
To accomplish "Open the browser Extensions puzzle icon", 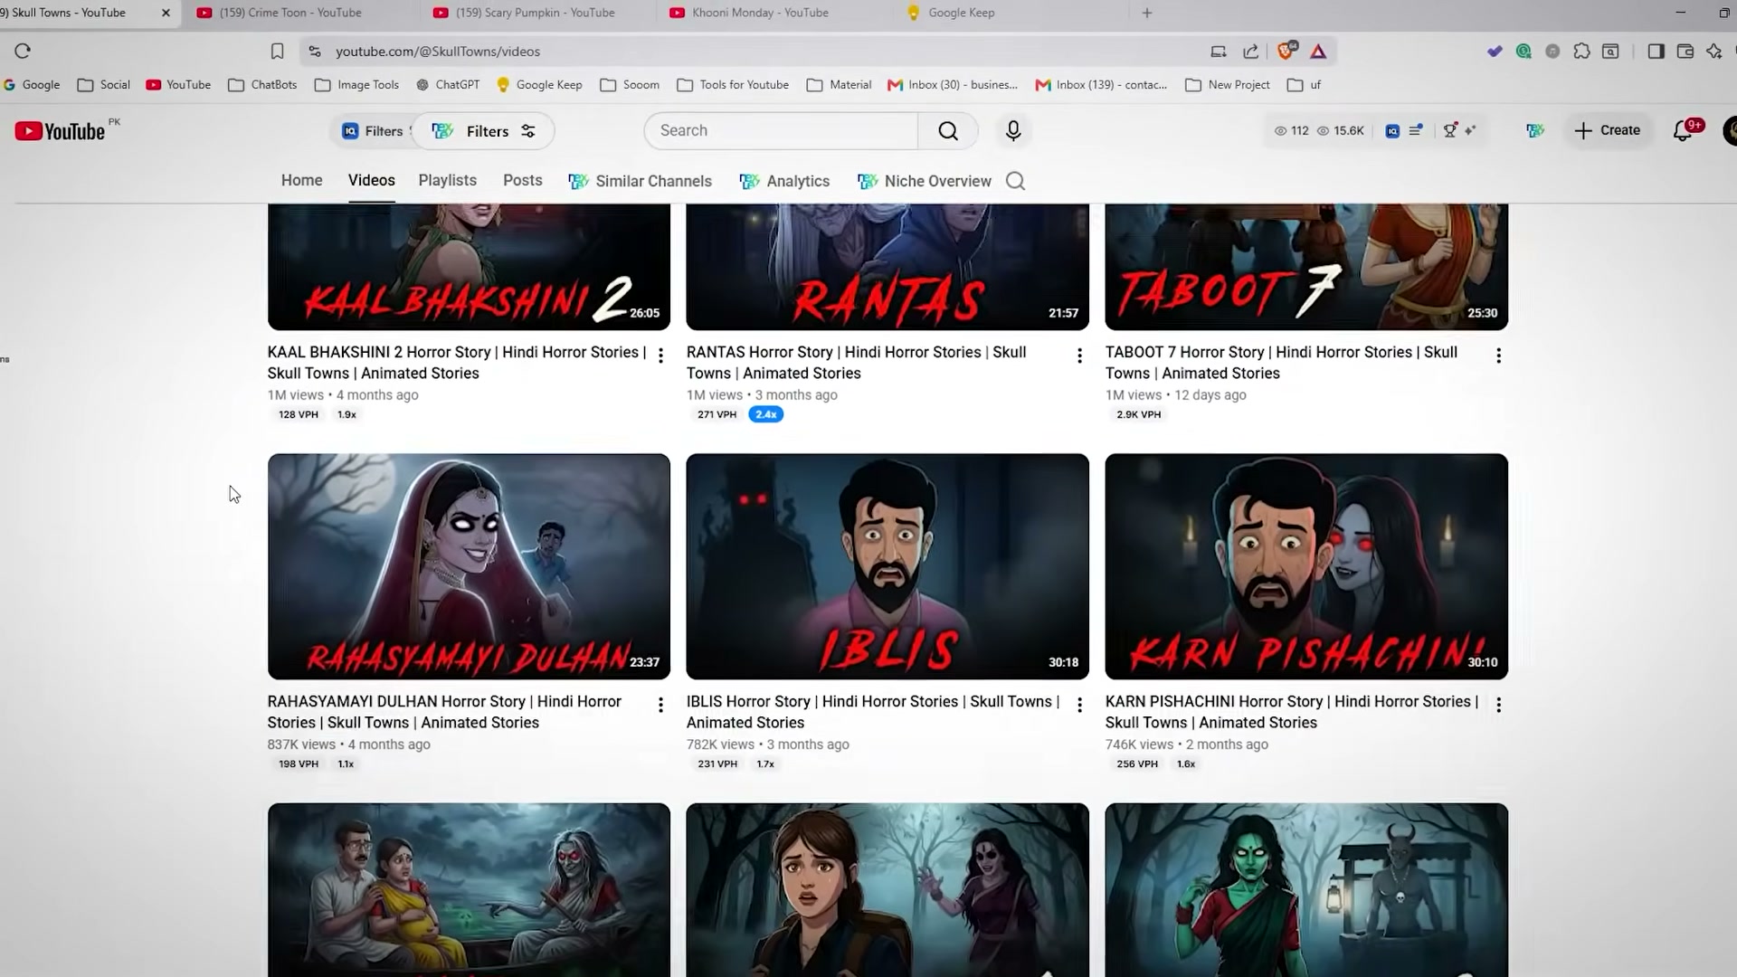I will pyautogui.click(x=1581, y=52).
